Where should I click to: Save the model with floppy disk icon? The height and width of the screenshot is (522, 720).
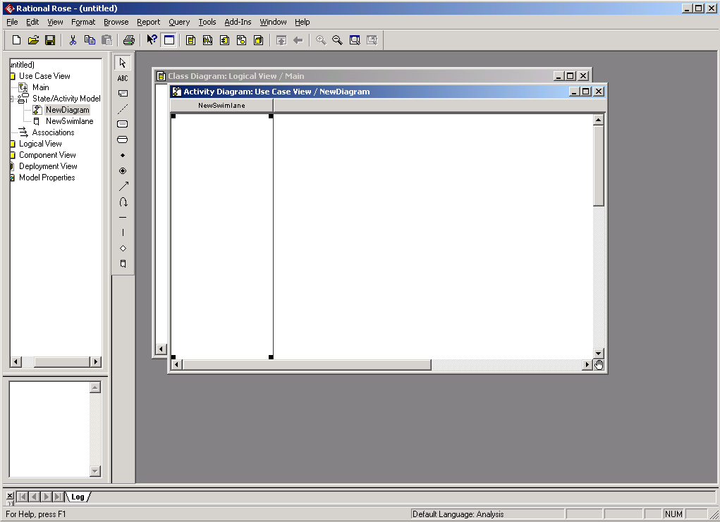[x=50, y=40]
